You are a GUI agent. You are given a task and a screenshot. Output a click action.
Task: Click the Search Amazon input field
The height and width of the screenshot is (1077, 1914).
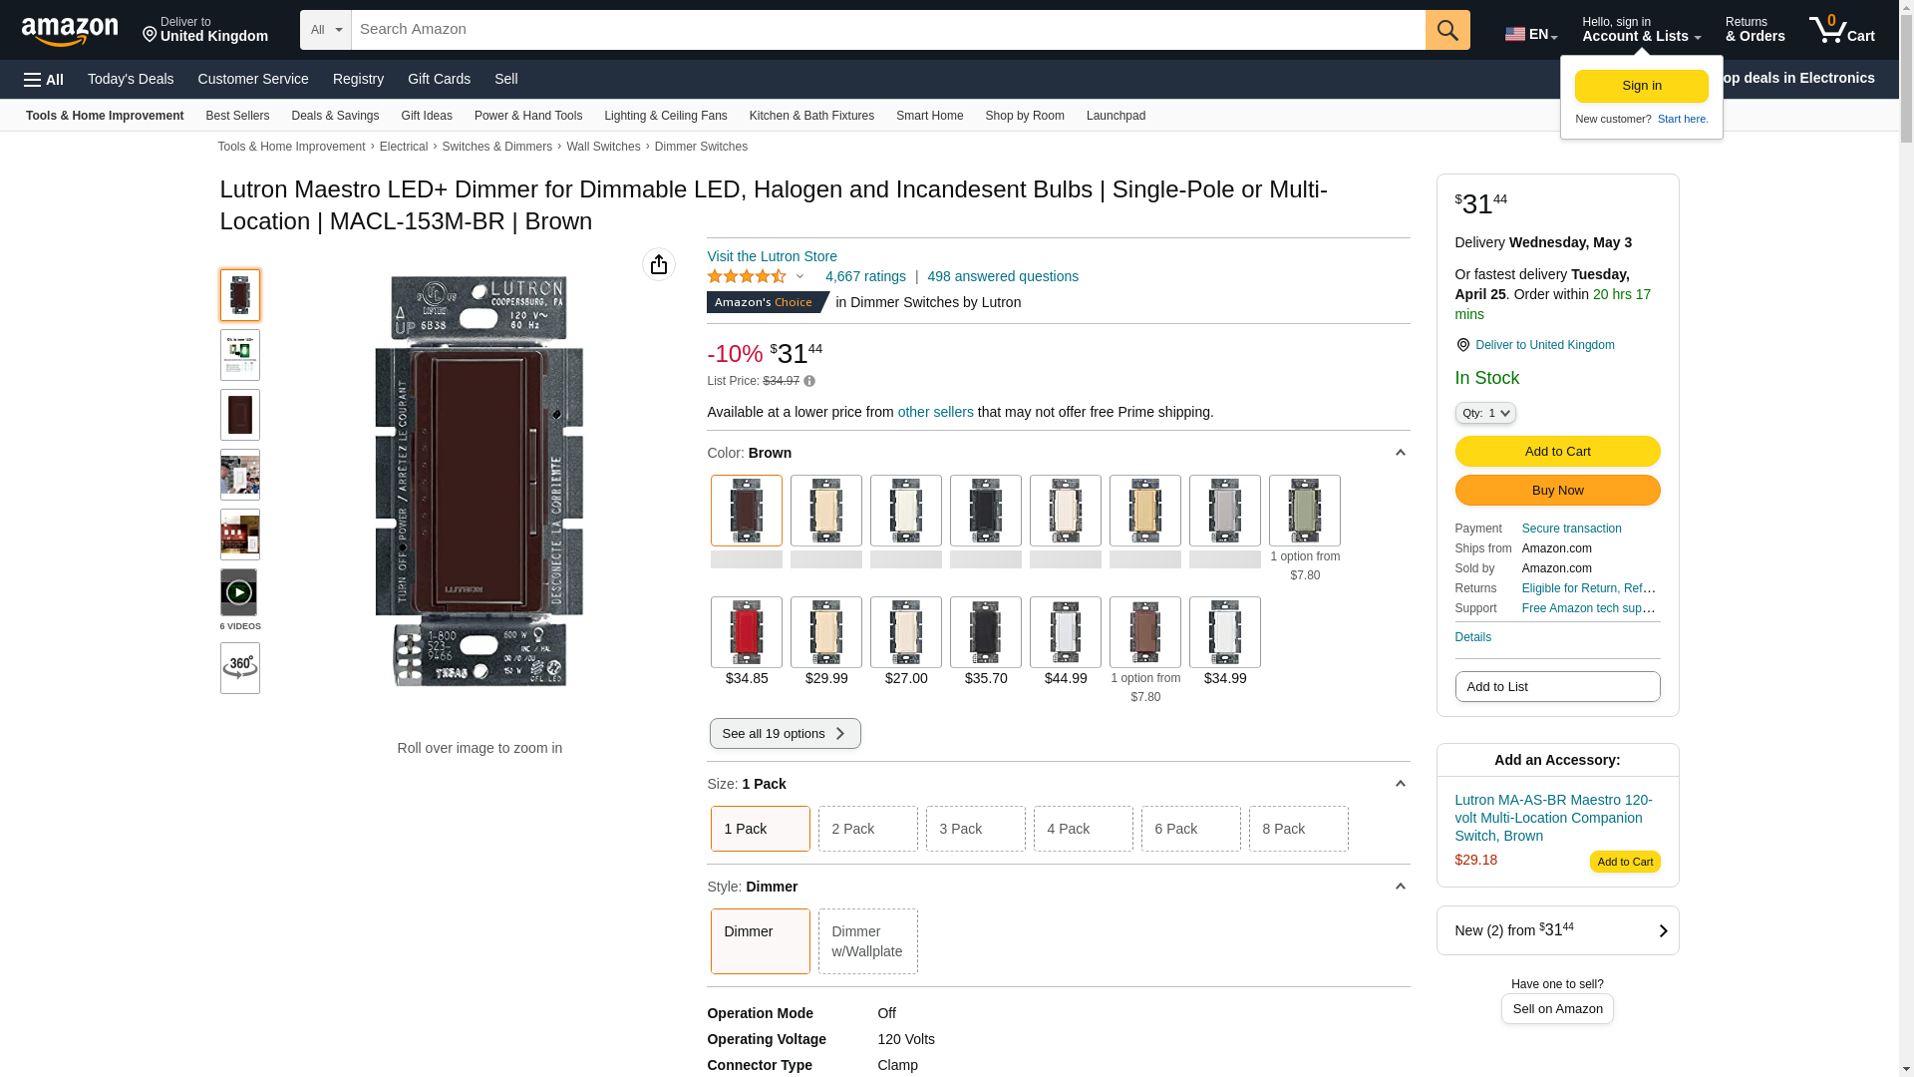coord(887,30)
